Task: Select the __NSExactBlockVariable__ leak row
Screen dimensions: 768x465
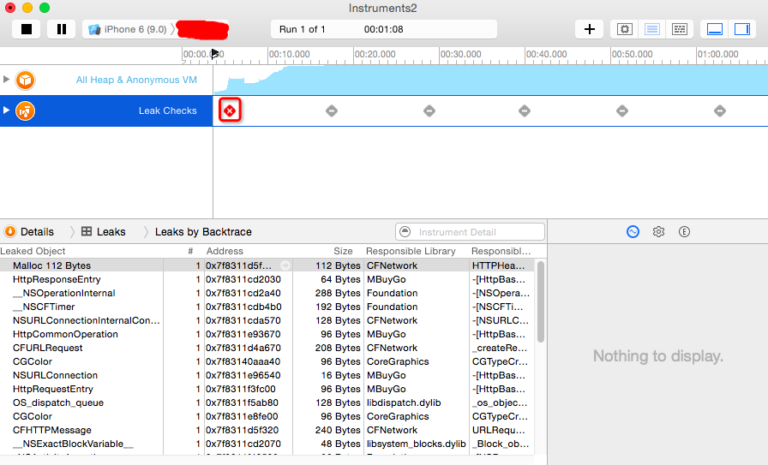Action: [267, 444]
